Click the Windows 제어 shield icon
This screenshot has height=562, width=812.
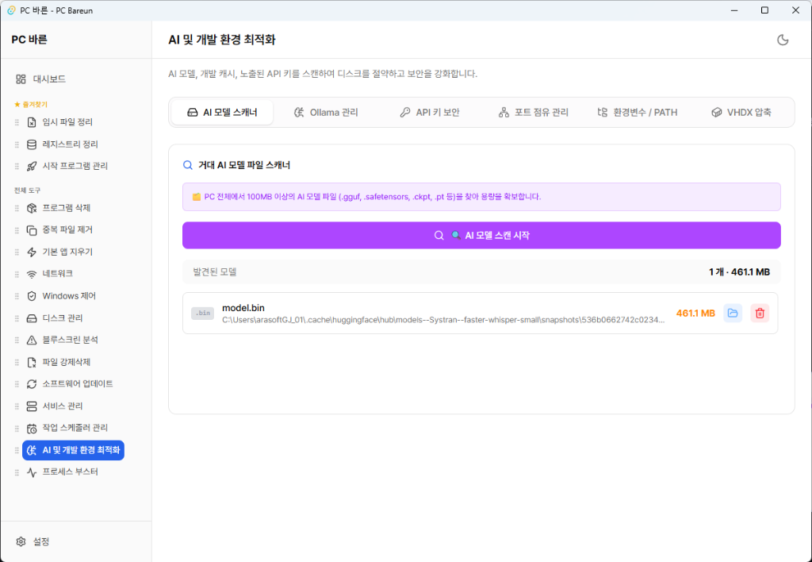pyautogui.click(x=32, y=296)
